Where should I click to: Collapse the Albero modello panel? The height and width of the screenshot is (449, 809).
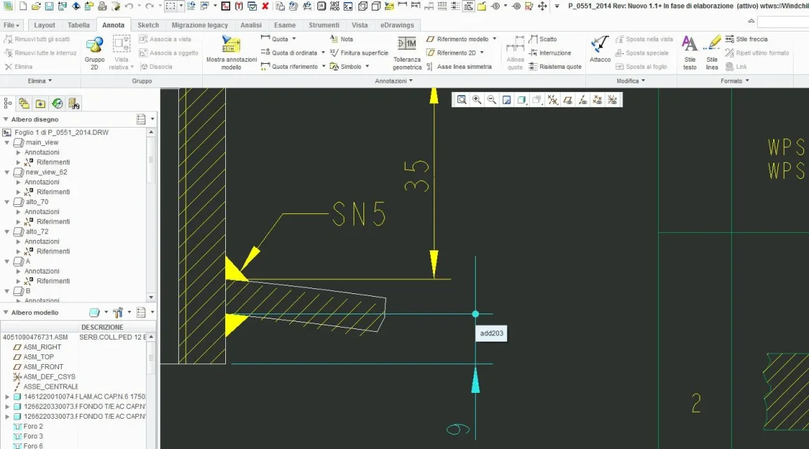[6, 312]
